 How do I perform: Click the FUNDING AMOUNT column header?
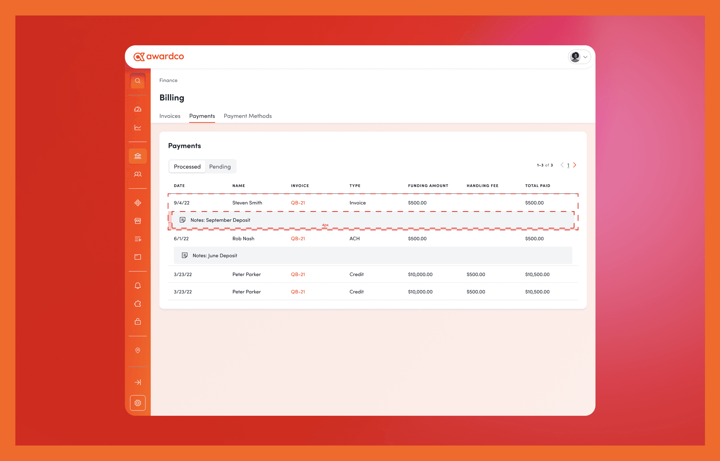coord(428,186)
